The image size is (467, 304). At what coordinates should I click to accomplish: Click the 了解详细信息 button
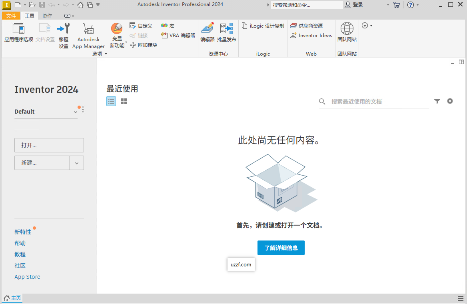pyautogui.click(x=281, y=248)
